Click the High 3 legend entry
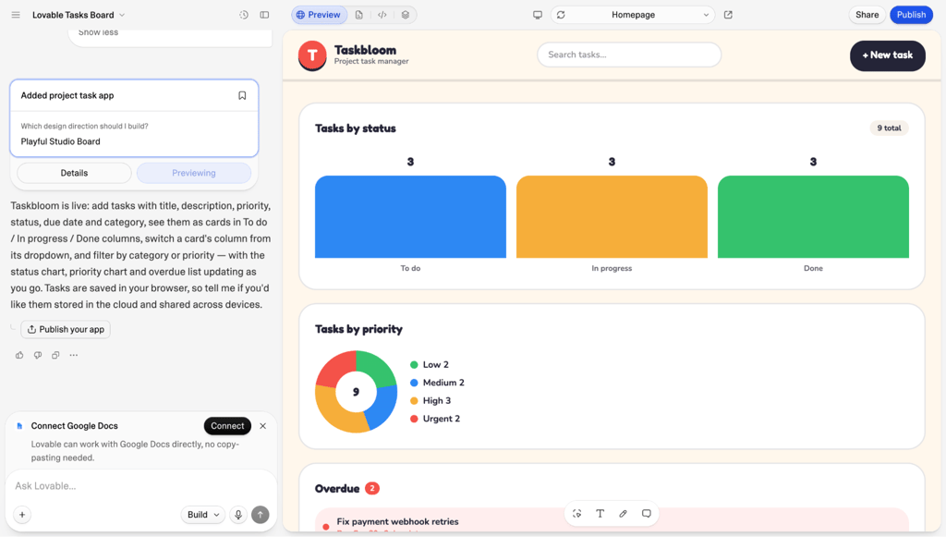 click(x=431, y=400)
